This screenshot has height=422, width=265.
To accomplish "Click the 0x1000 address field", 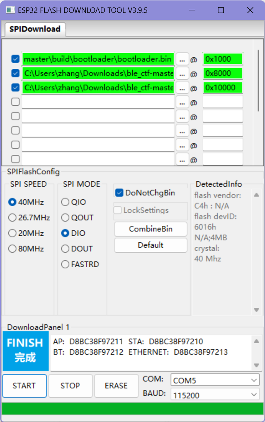I will [223, 59].
